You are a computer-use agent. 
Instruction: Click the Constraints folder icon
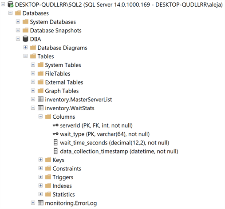(48, 168)
